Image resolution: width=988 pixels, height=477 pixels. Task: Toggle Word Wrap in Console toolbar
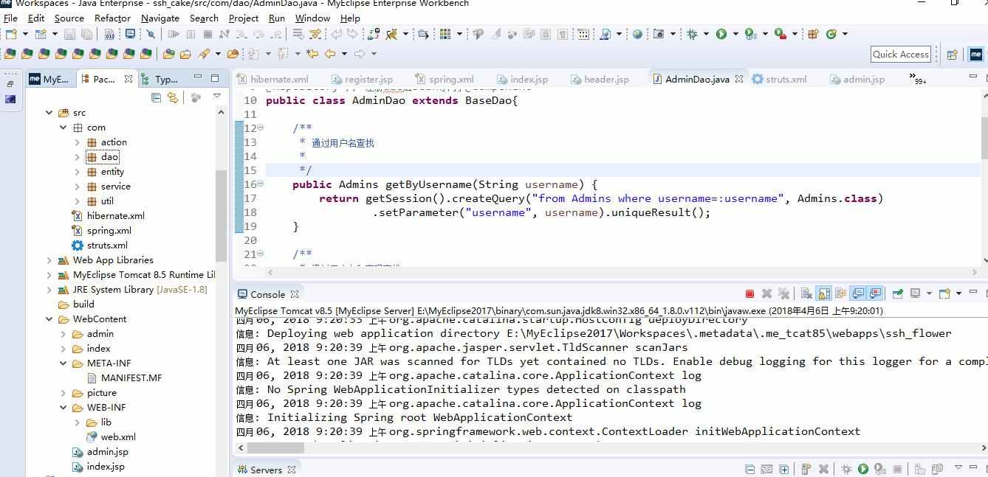pyautogui.click(x=840, y=293)
